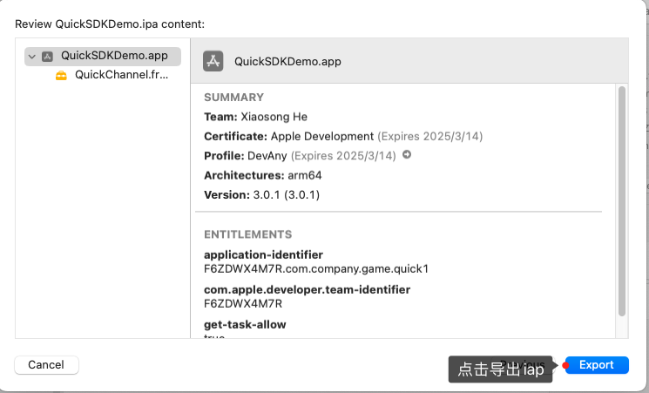Click the entitlements vertical scrollbar

pyautogui.click(x=622, y=201)
